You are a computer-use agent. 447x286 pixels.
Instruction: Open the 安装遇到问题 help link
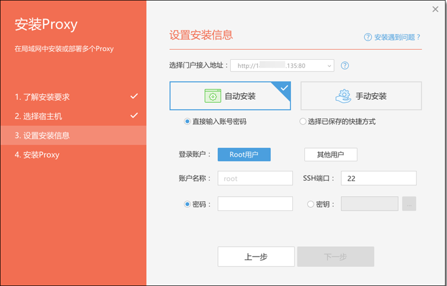coord(397,37)
